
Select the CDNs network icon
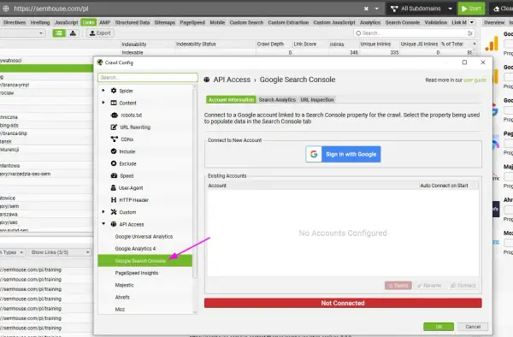(x=114, y=139)
